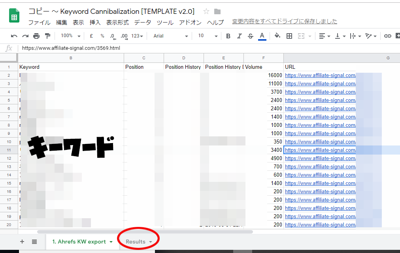Toggle bold formatting

click(x=228, y=36)
